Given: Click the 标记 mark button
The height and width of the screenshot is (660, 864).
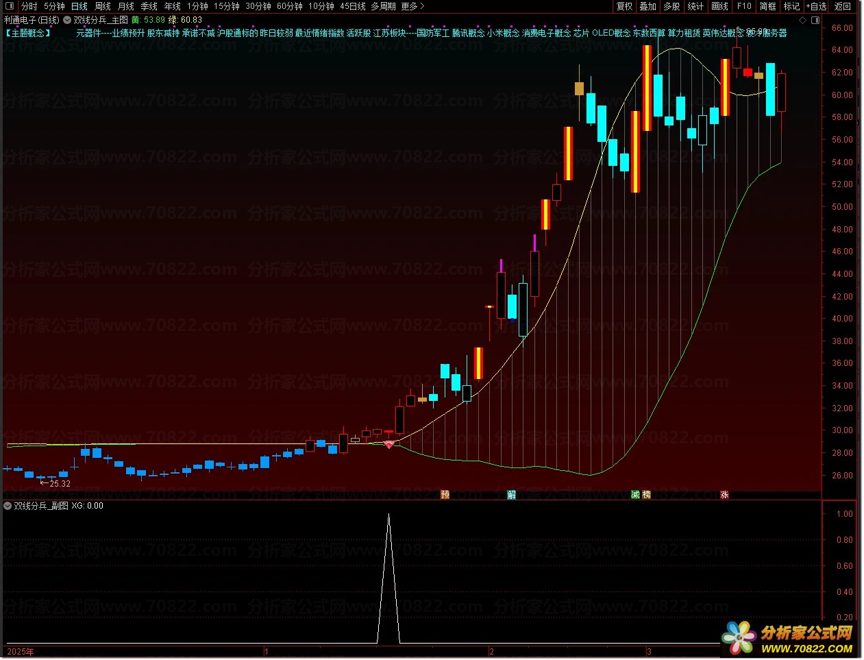Looking at the screenshot, I should coord(792,6).
